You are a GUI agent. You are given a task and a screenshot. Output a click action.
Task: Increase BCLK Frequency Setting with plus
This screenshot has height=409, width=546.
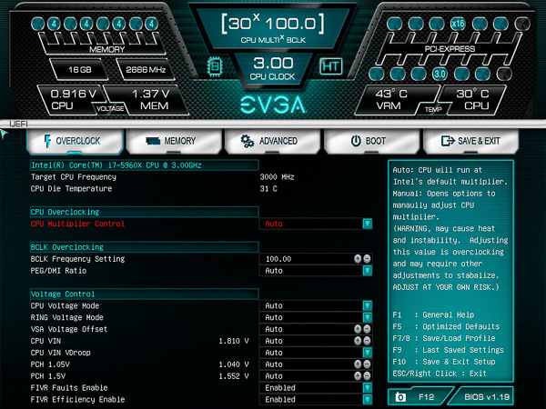point(358,259)
